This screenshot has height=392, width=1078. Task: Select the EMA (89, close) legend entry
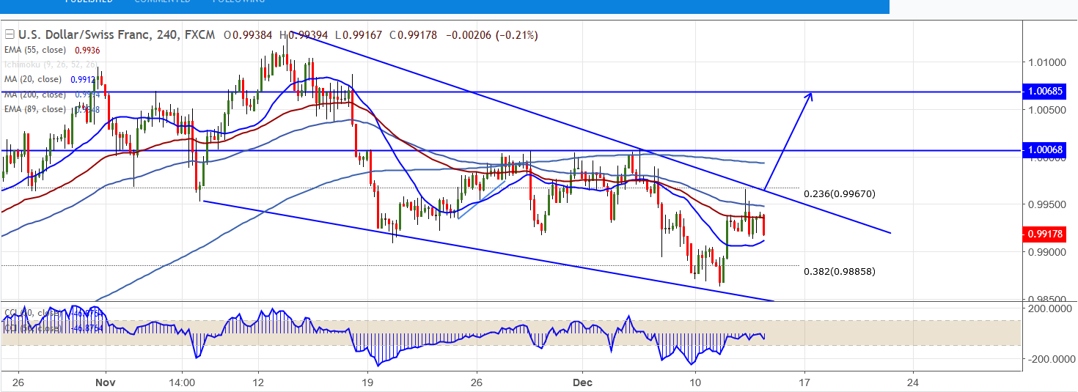pos(34,109)
